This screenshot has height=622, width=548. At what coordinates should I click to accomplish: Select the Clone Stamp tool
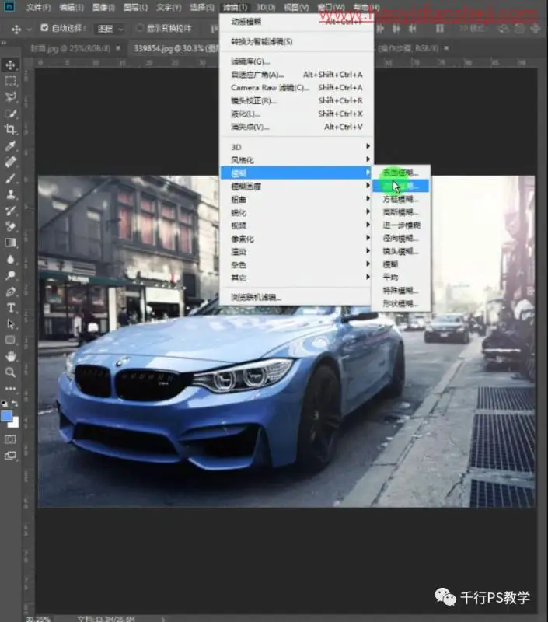[11, 194]
